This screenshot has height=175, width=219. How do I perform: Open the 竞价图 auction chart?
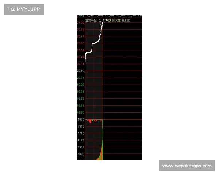(126, 20)
